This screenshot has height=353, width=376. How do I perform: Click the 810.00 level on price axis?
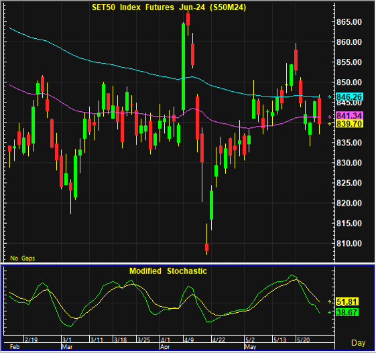[349, 243]
